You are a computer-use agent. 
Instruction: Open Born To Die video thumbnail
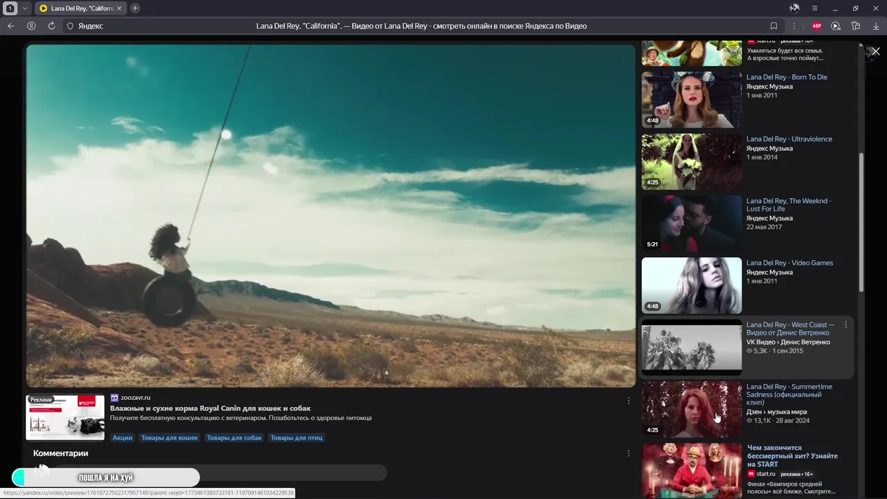click(x=692, y=100)
